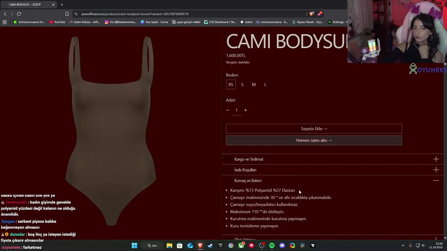Click plus icon beside Kargo ve Teslimat
Screen dimensions: 447x251
(436, 159)
